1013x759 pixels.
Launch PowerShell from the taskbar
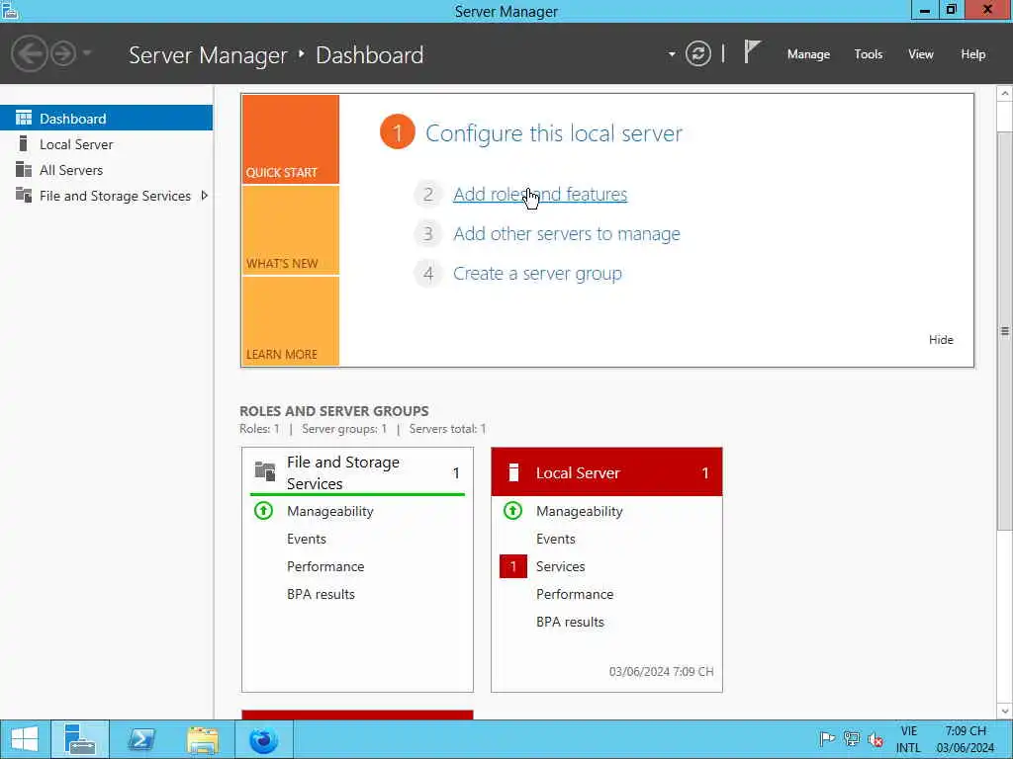point(140,739)
